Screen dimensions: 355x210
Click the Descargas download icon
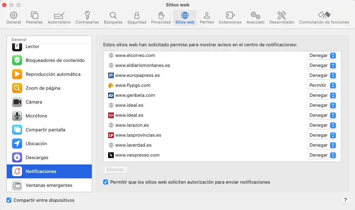click(x=17, y=157)
